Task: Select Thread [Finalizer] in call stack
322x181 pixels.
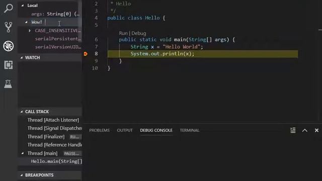Action: [50, 136]
